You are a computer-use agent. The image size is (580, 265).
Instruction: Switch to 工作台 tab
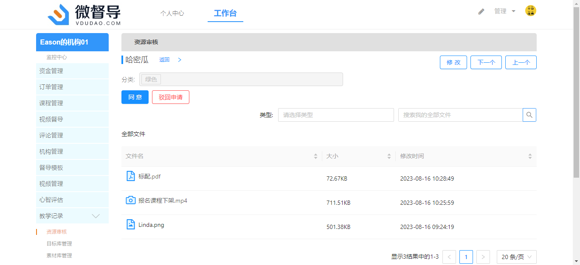[225, 13]
